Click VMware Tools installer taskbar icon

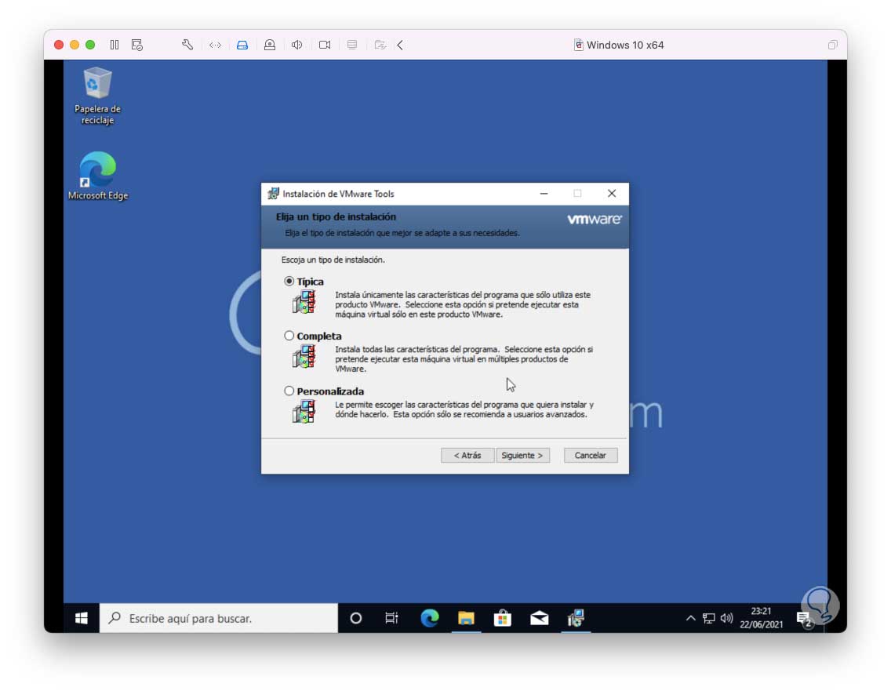[576, 618]
